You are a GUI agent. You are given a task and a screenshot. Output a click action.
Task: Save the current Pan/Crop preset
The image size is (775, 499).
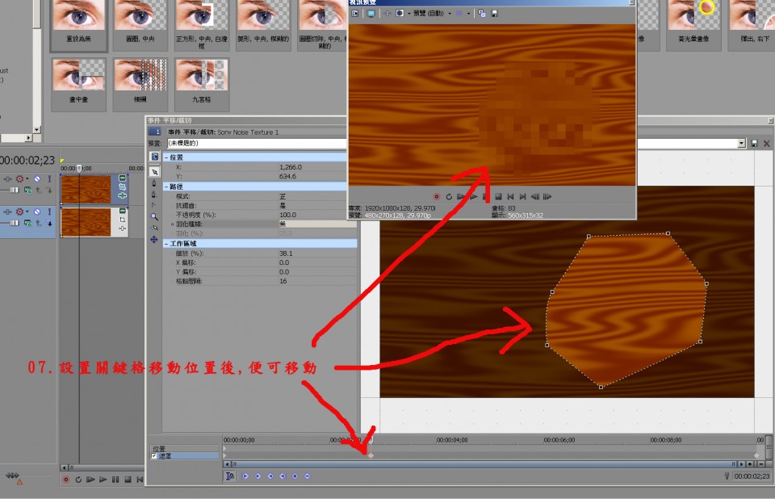coord(754,144)
